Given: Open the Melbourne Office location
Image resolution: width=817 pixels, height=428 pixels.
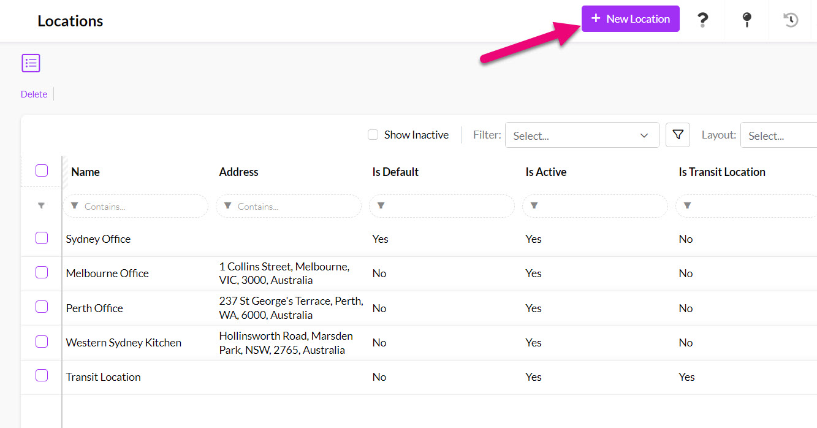Looking at the screenshot, I should pyautogui.click(x=107, y=273).
